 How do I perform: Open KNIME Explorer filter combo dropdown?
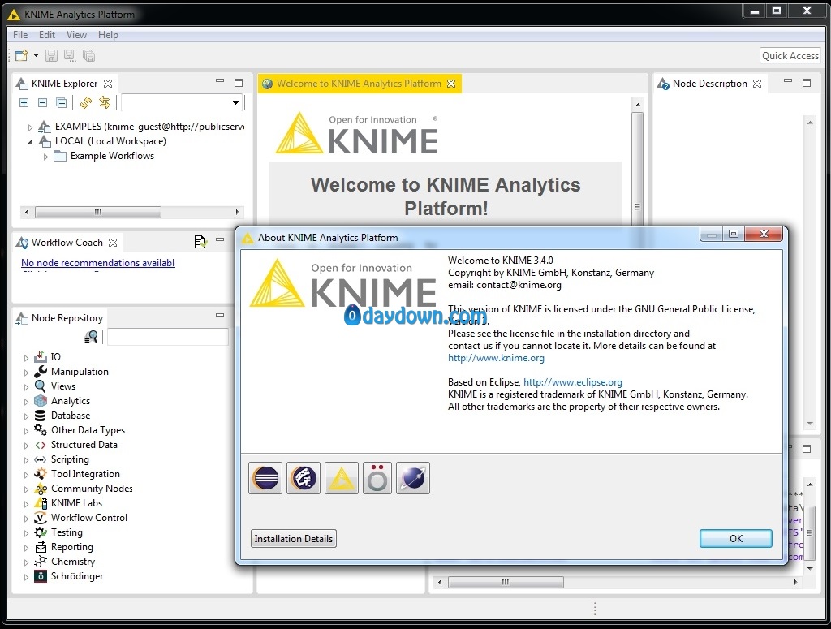coord(235,103)
